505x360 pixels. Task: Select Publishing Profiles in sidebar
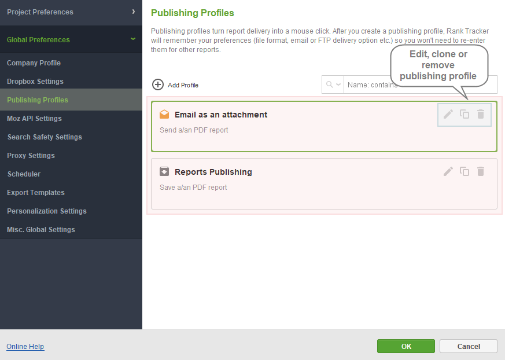71,100
